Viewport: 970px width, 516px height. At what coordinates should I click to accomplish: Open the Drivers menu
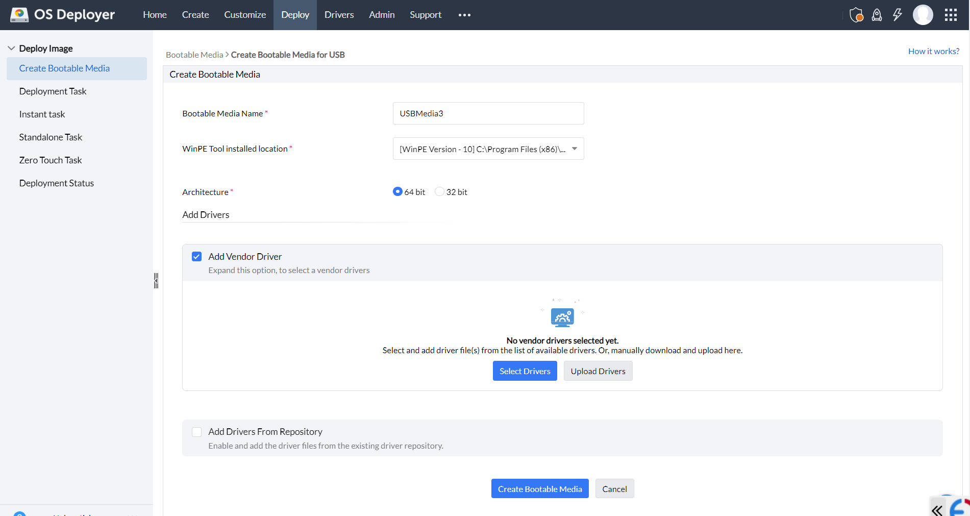point(339,15)
